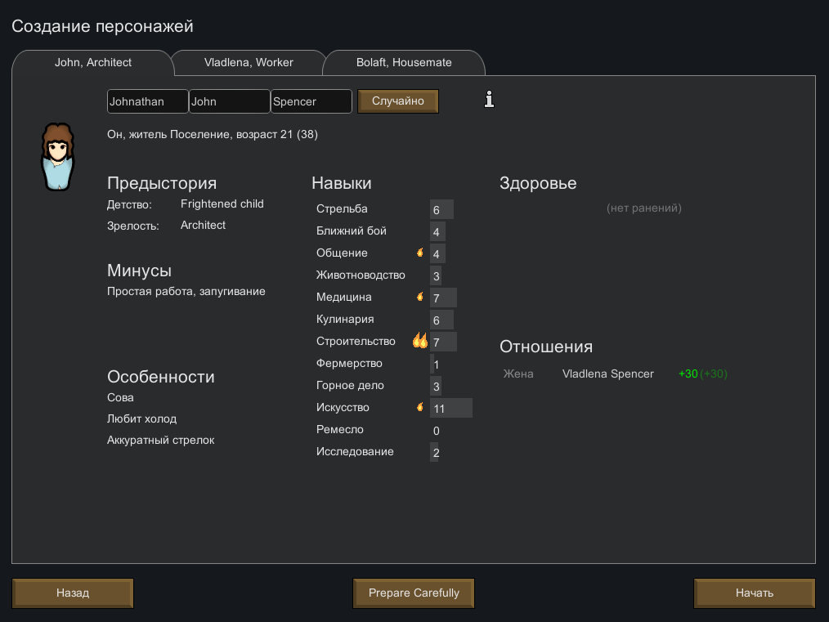Click the first name field Johnathan

[147, 101]
